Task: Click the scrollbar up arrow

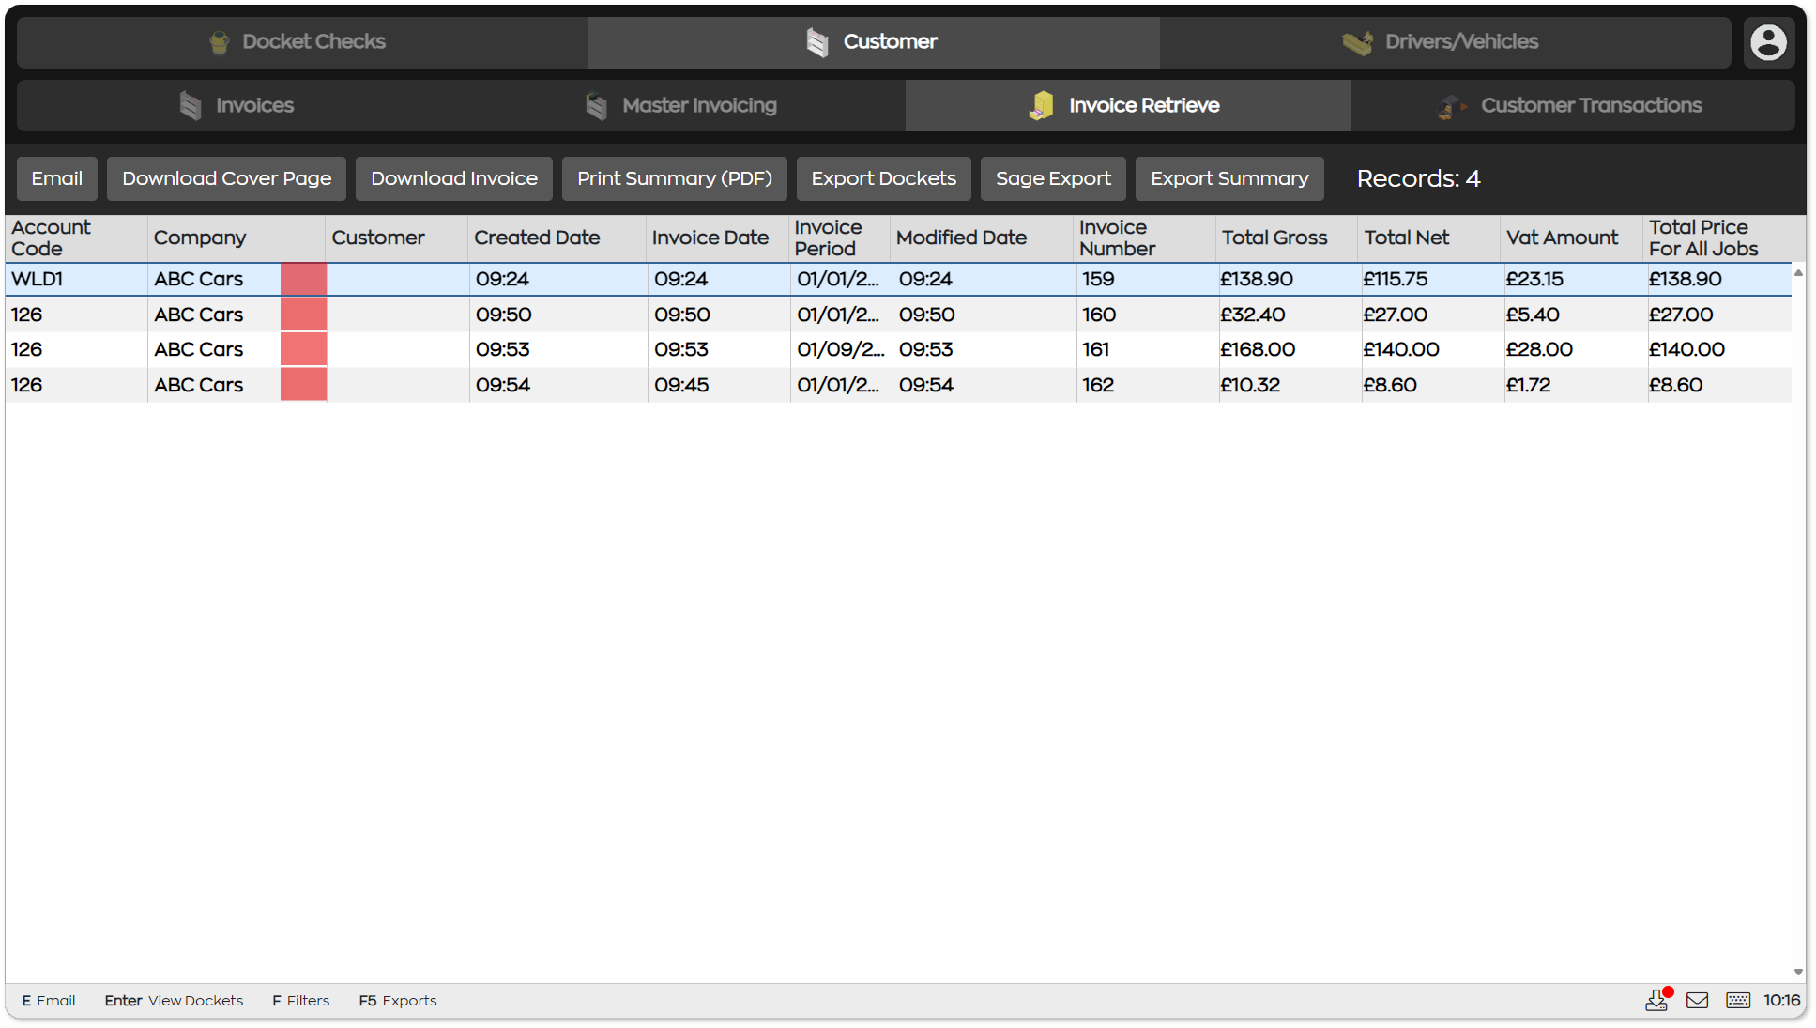Action: click(1798, 272)
